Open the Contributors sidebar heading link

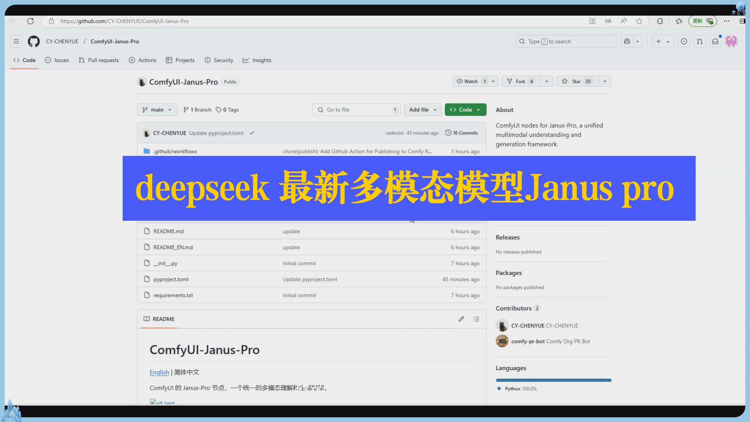tap(518, 308)
